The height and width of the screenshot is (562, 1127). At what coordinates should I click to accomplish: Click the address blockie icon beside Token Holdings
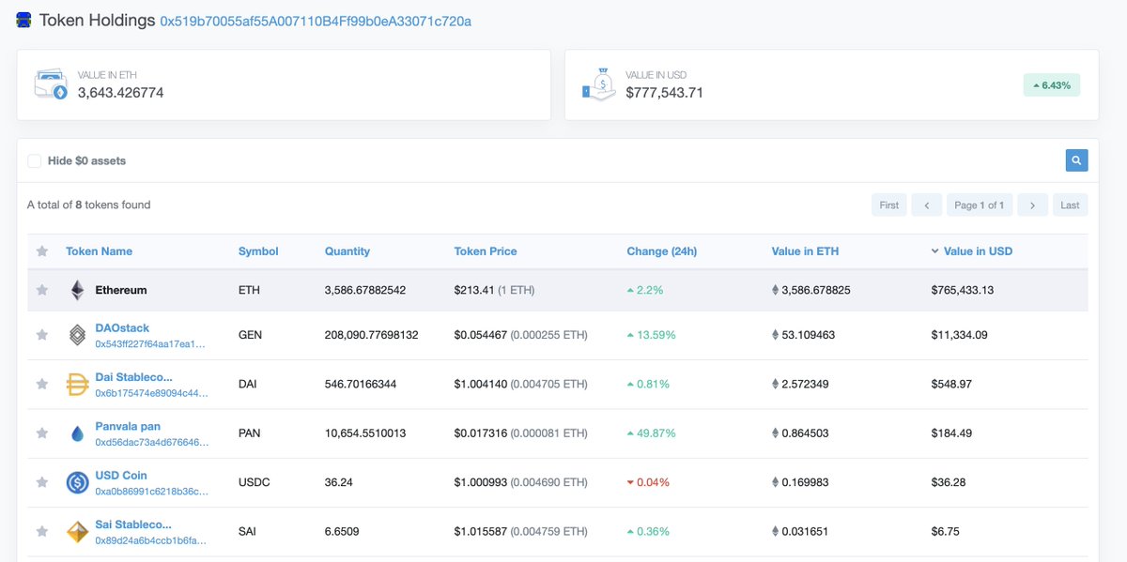pyautogui.click(x=23, y=20)
